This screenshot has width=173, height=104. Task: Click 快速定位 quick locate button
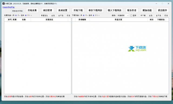click(x=44, y=16)
